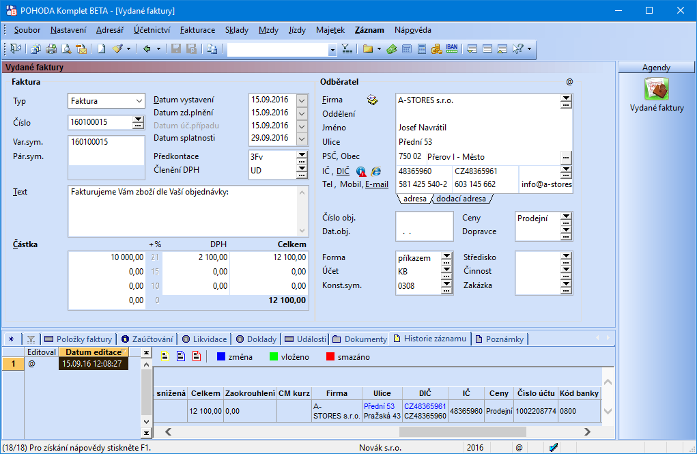The image size is (697, 454).
Task: Click the green vloženo legend square
Action: click(x=274, y=356)
